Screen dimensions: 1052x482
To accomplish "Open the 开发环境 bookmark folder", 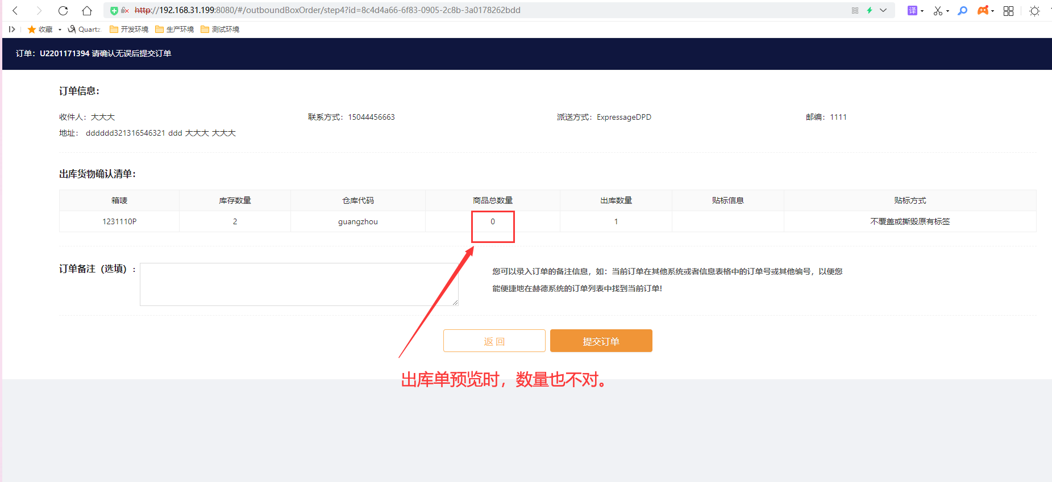I will pyautogui.click(x=129, y=29).
